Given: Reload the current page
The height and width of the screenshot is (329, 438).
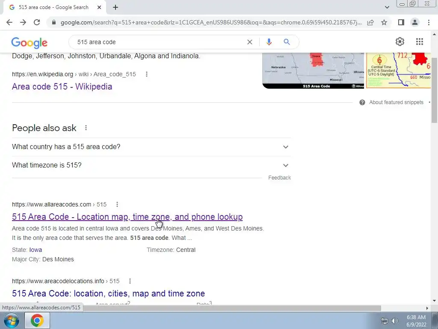Looking at the screenshot, I should click(37, 22).
